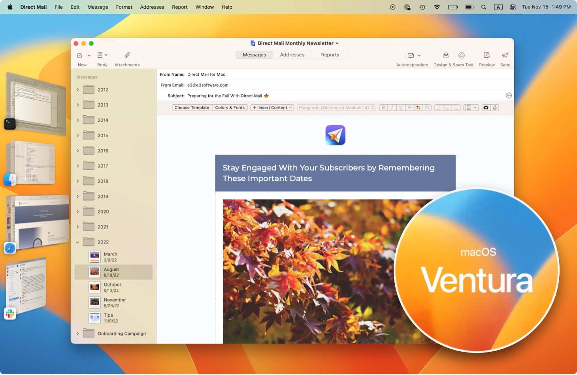The height and width of the screenshot is (375, 577).
Task: Click the Spotlight search icon
Action: pyautogui.click(x=483, y=7)
